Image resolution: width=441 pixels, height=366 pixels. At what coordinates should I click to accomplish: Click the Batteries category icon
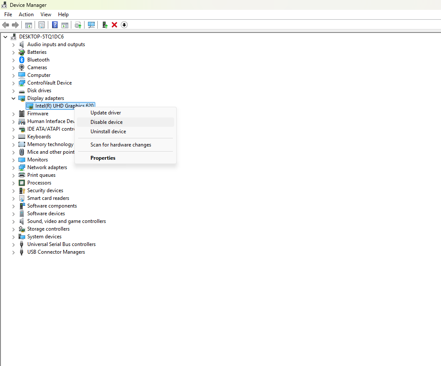22,52
